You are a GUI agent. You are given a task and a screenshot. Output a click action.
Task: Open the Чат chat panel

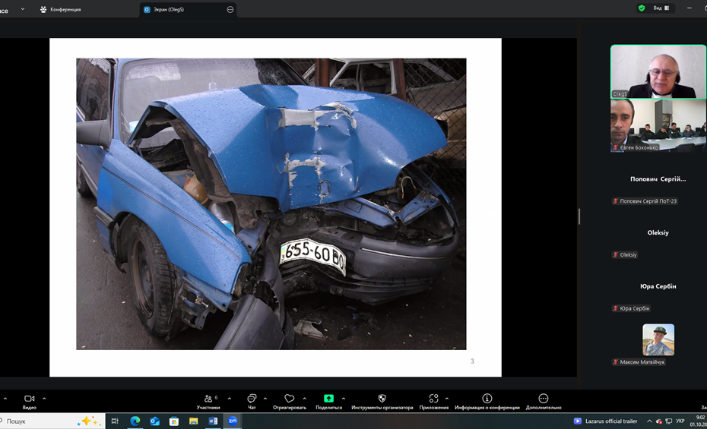point(252,401)
